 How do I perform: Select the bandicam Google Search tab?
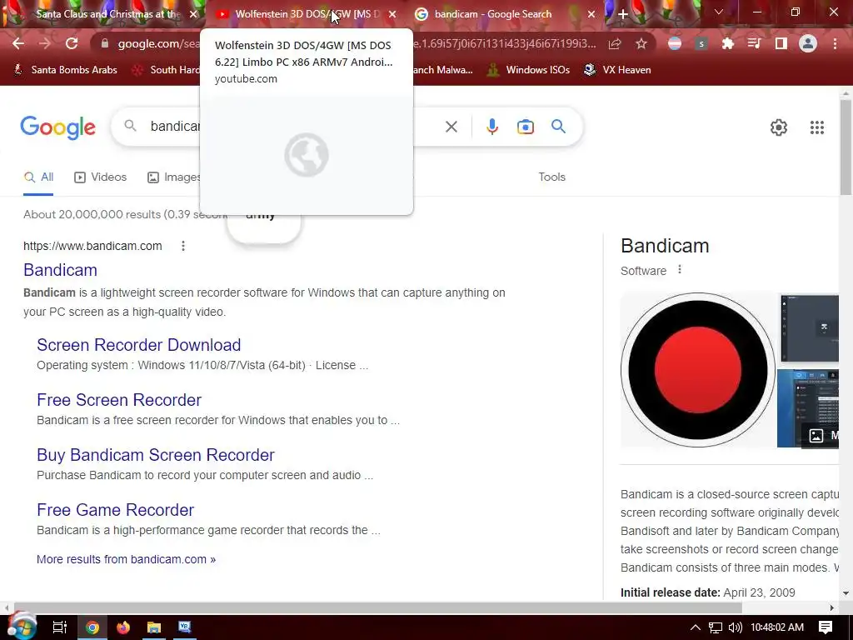tap(493, 14)
